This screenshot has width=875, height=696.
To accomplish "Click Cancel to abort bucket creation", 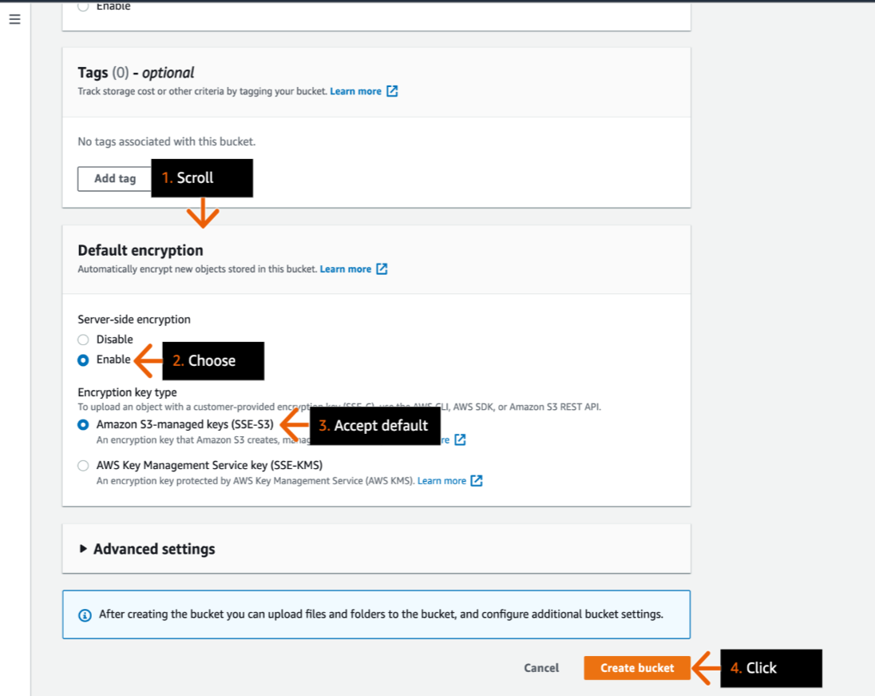I will 541,668.
